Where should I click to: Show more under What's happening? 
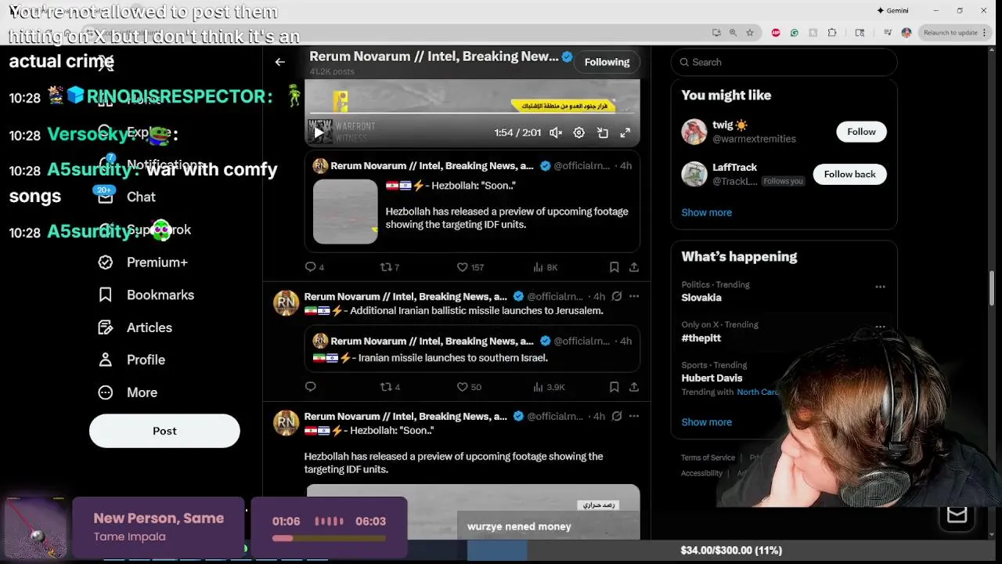pyautogui.click(x=706, y=422)
